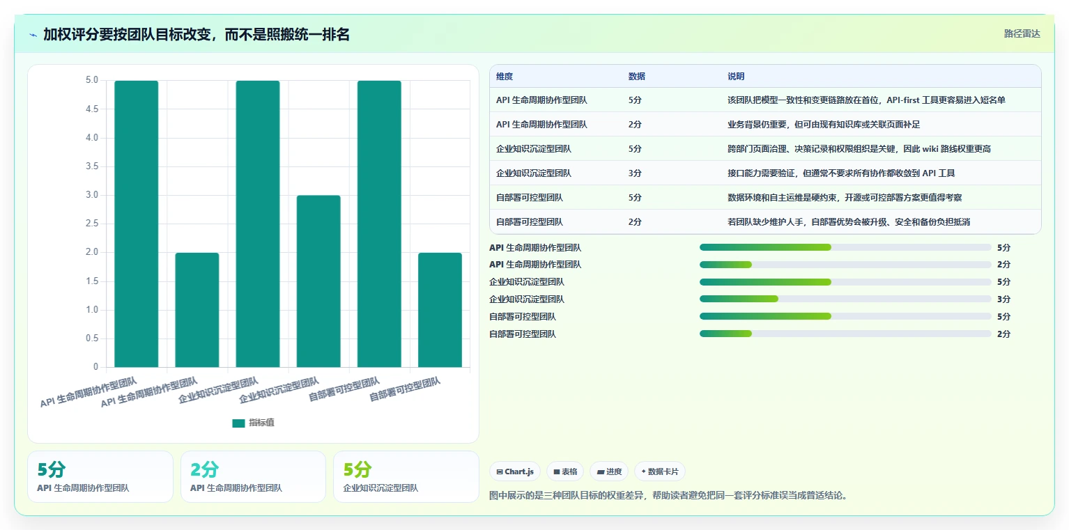Click the 进度 tag chip
Screen dimensions: 1069x530
[609, 471]
